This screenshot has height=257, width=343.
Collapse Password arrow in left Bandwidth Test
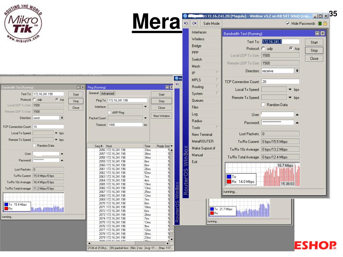(62, 160)
